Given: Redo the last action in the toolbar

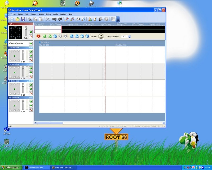Looking at the screenshot, I should [60, 19].
